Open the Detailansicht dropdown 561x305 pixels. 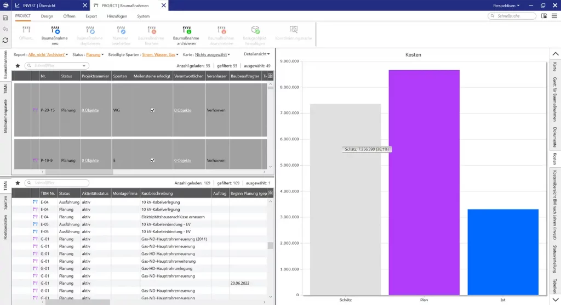pos(257,54)
